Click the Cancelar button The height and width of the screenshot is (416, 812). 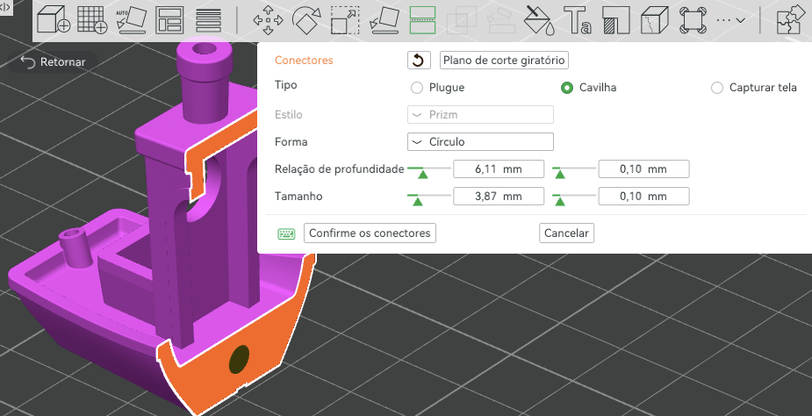pyautogui.click(x=566, y=233)
